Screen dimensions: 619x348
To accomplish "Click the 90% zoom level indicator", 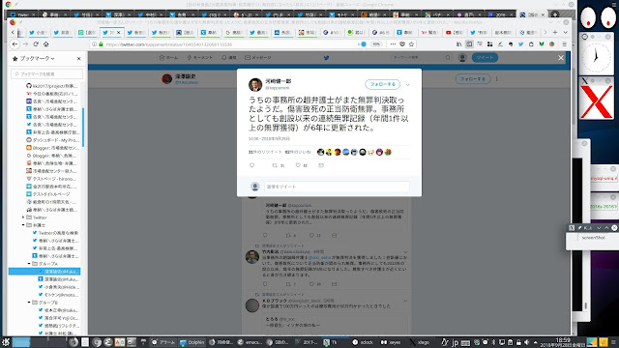I will coord(376,44).
